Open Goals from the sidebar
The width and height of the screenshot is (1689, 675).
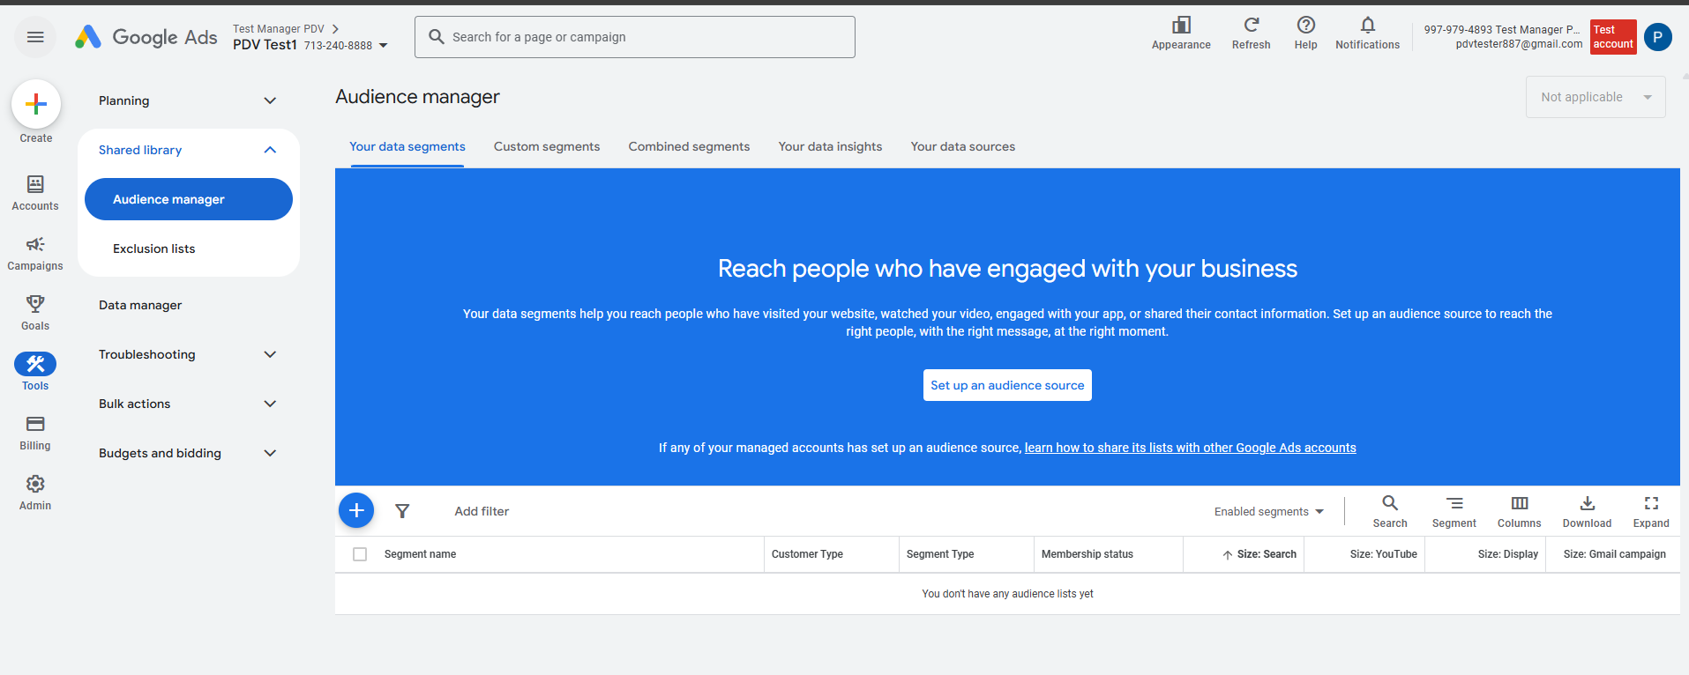click(x=35, y=305)
